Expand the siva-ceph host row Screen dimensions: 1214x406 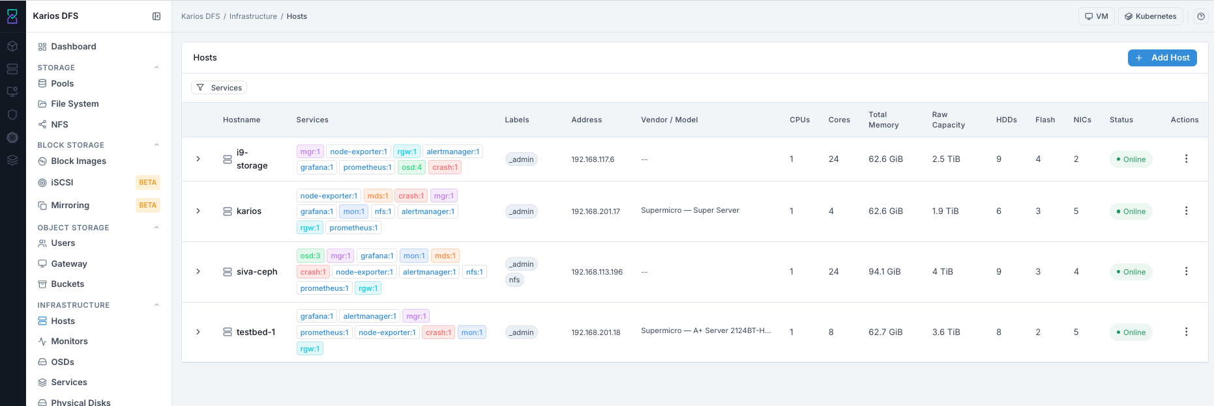coord(198,271)
